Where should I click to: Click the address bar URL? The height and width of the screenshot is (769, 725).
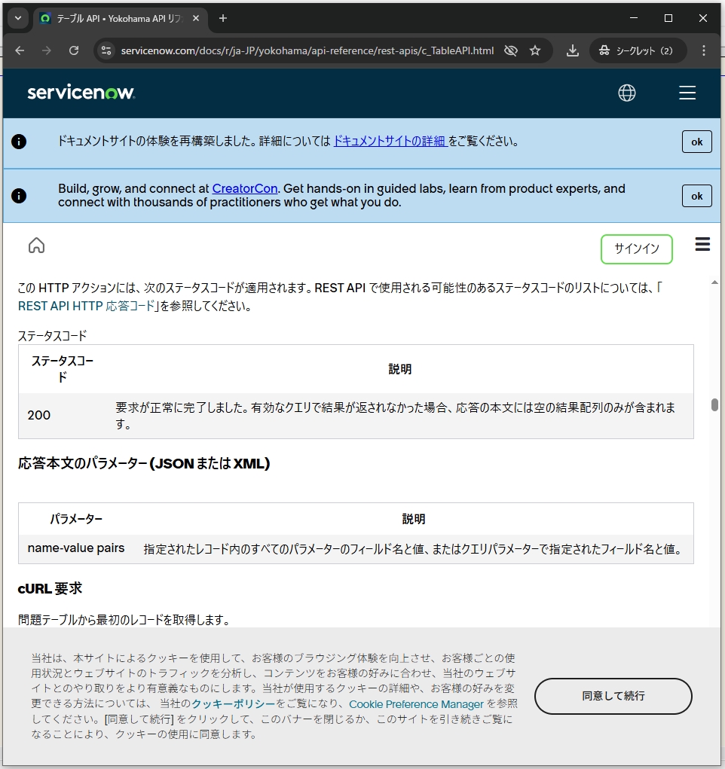point(307,50)
